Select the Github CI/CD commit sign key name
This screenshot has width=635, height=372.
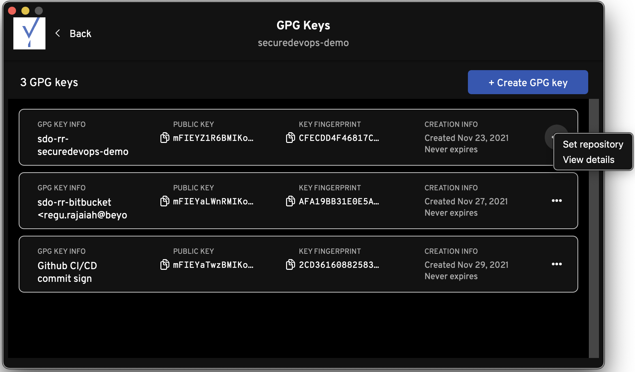(x=67, y=272)
